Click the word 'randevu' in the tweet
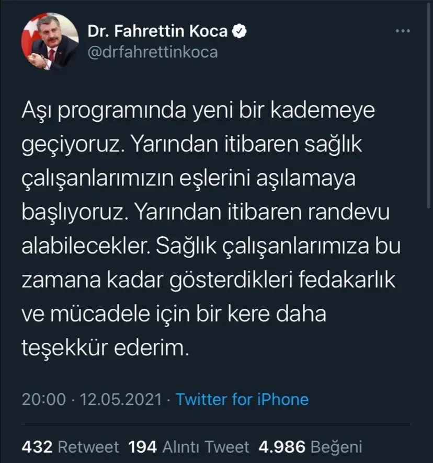 point(348,212)
